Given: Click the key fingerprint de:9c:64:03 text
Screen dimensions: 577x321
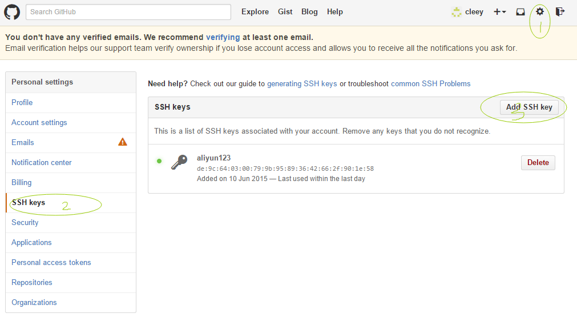Looking at the screenshot, I should click(x=285, y=168).
